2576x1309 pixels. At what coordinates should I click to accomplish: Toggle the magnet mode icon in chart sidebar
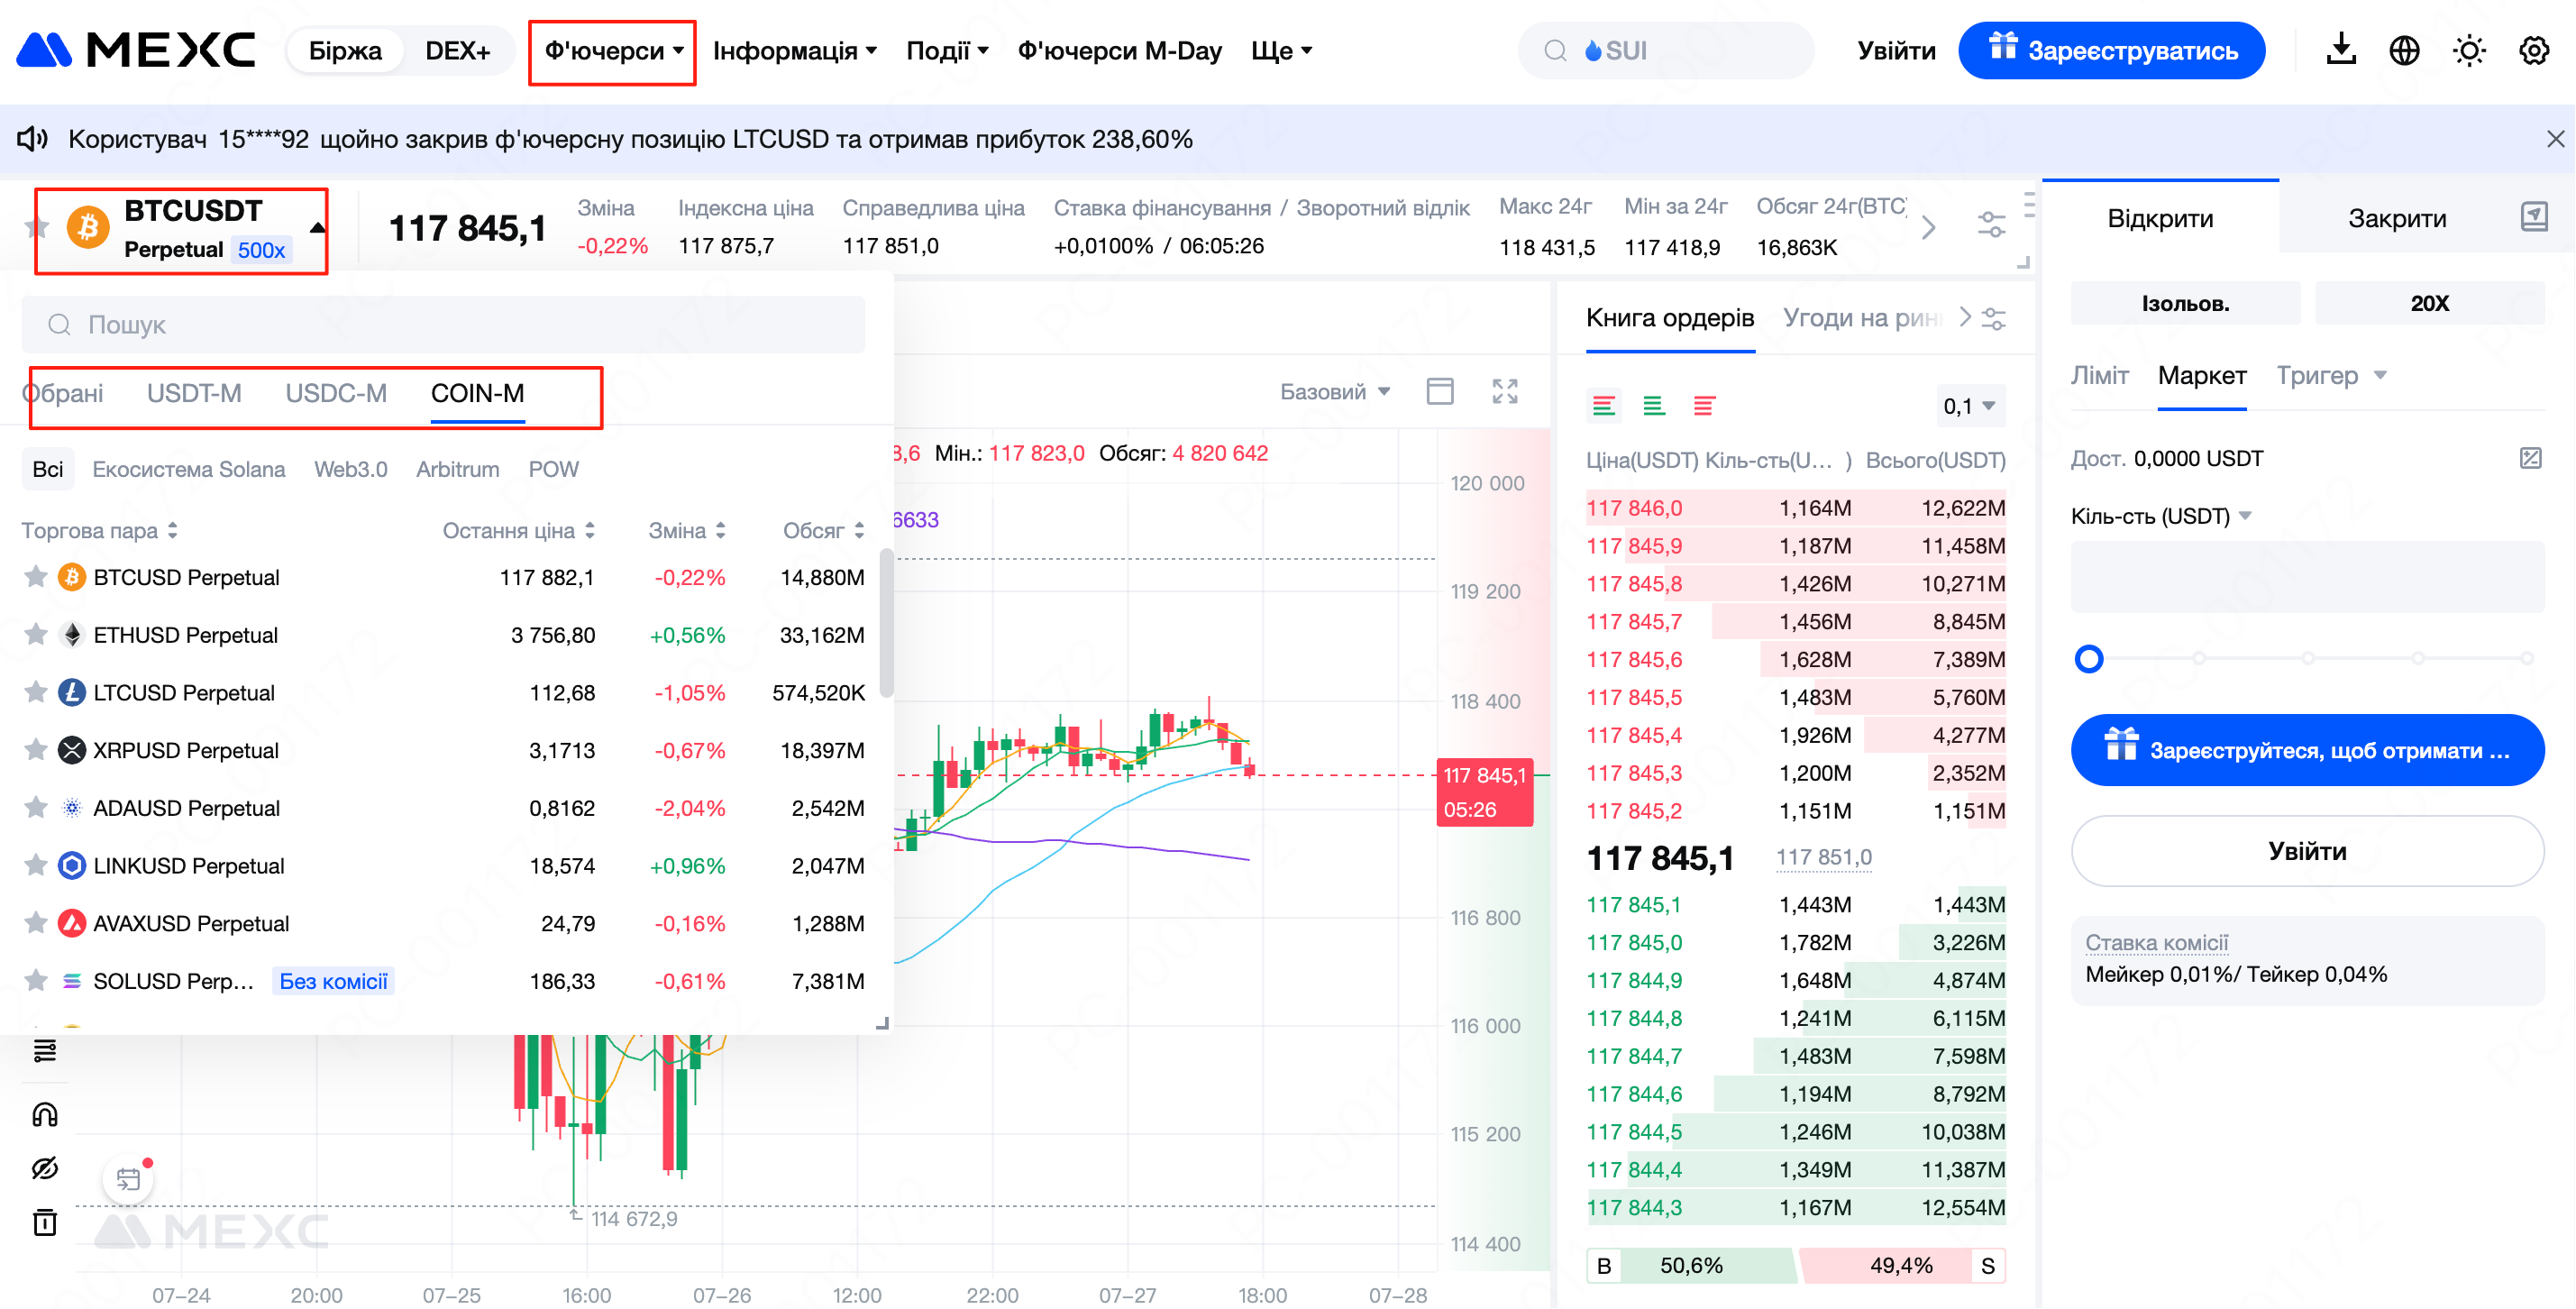click(45, 1114)
